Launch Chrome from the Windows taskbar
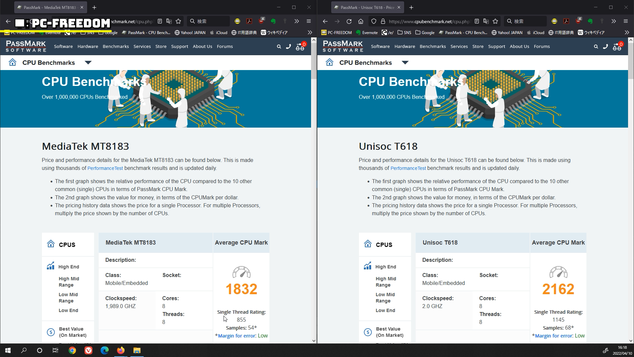Image resolution: width=634 pixels, height=357 pixels. point(72,350)
